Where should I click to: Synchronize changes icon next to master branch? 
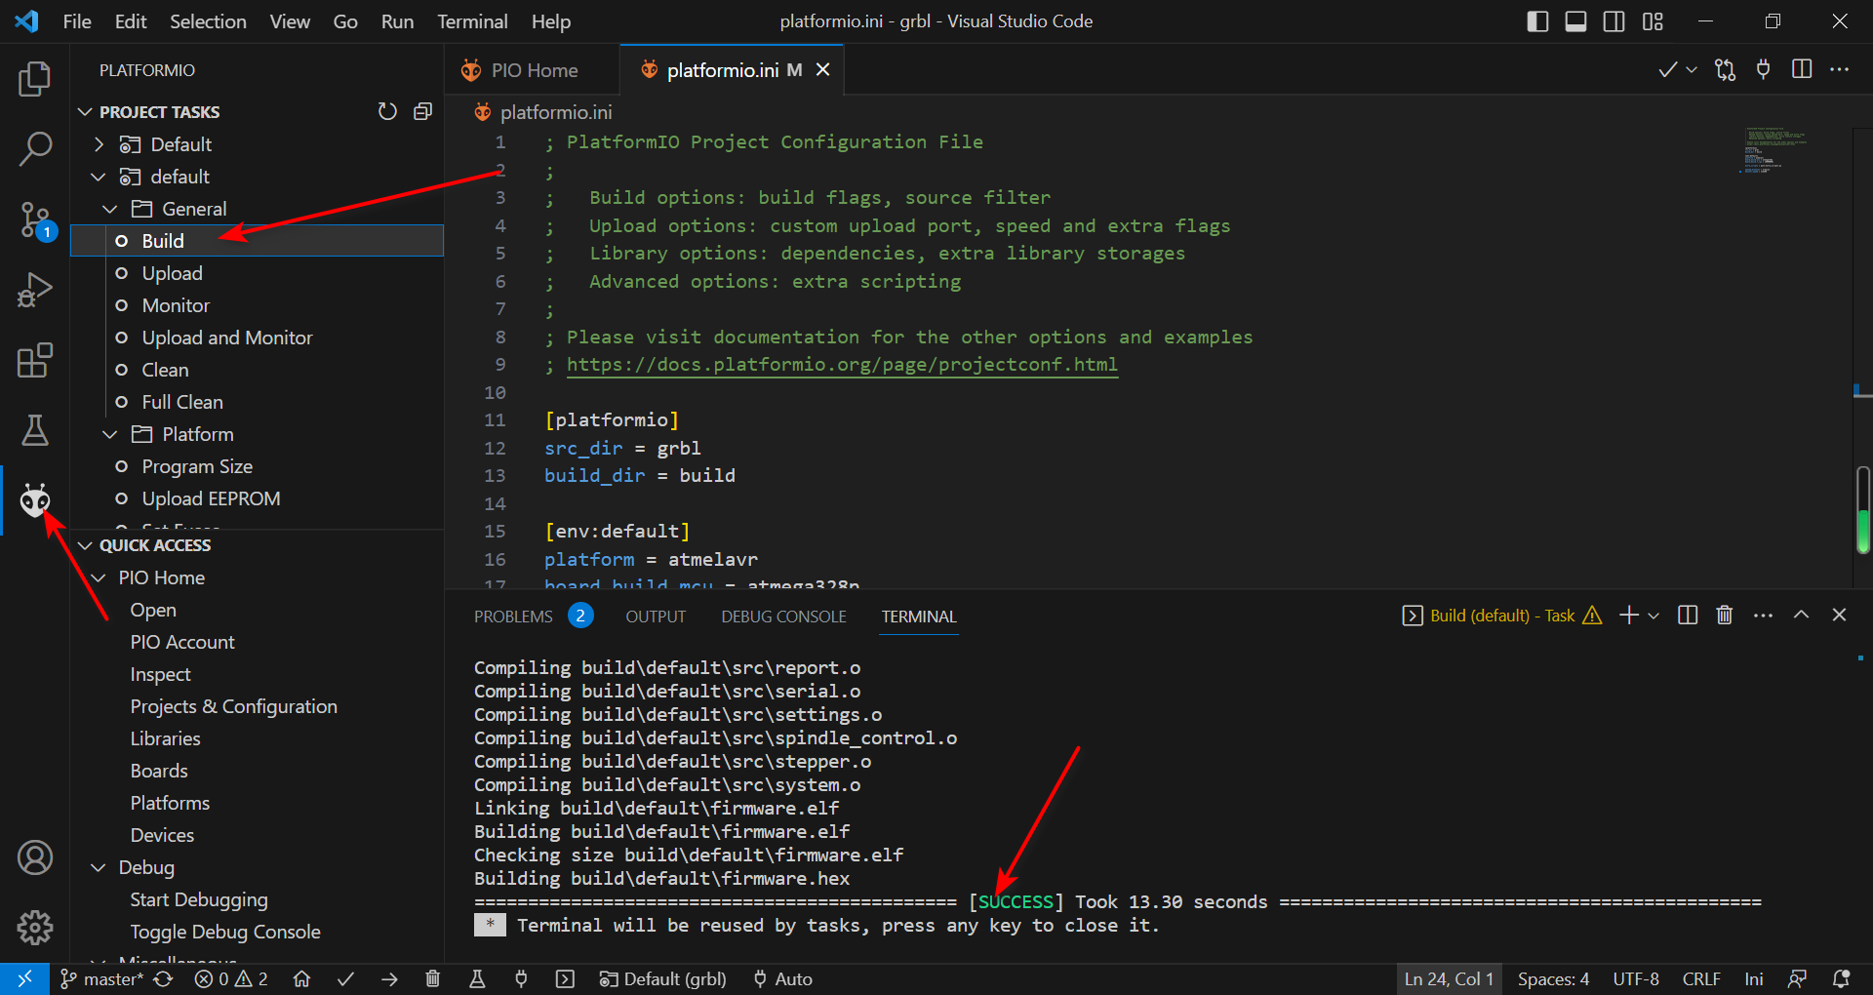coord(163,978)
